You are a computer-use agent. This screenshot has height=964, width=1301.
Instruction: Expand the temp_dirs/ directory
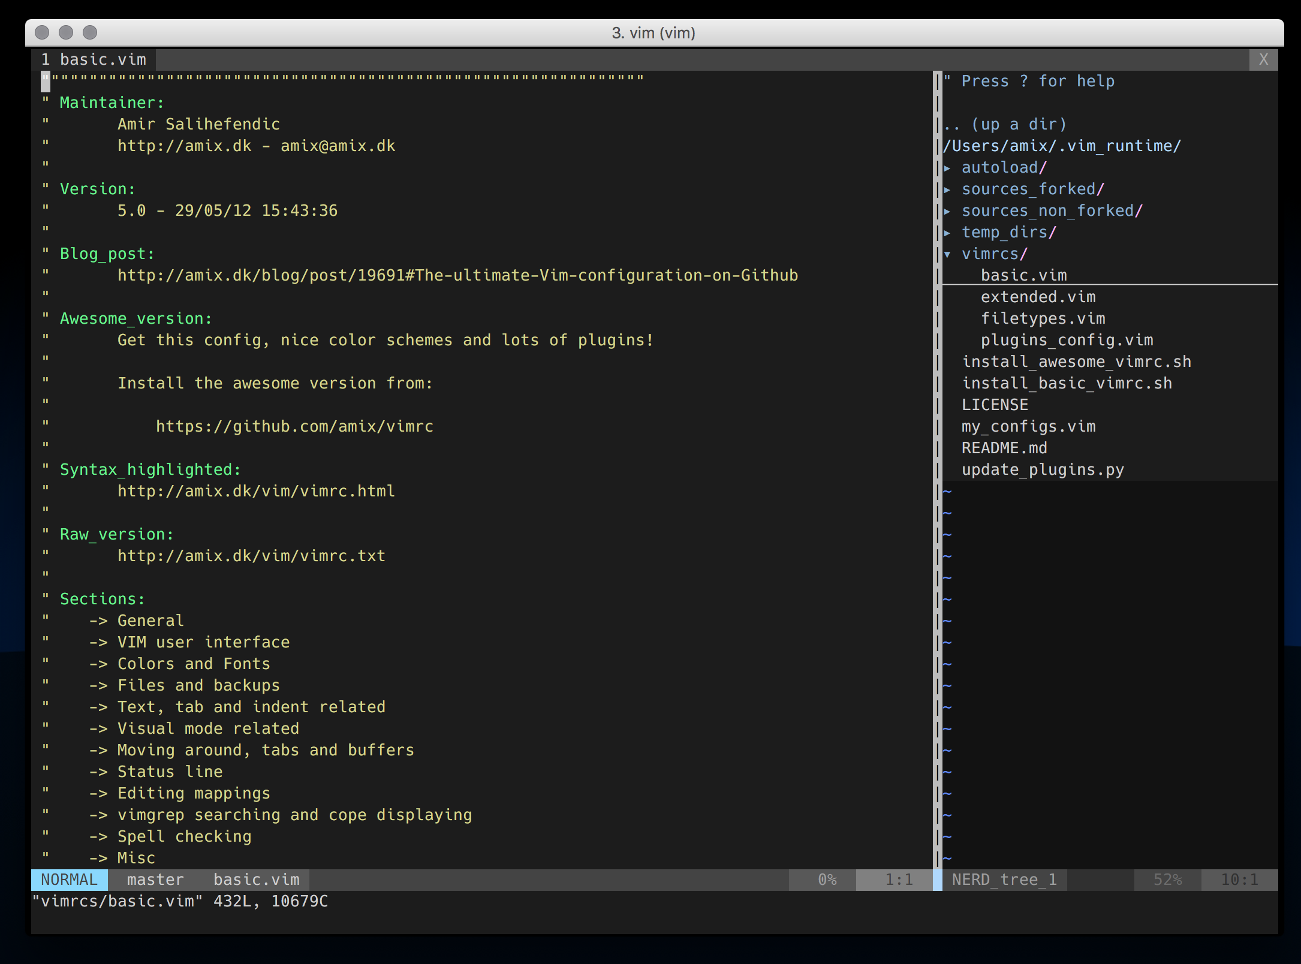pyautogui.click(x=1008, y=232)
